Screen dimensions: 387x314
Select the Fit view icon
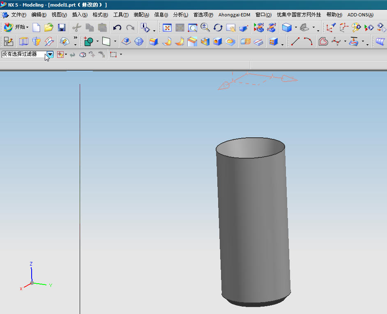(167, 27)
